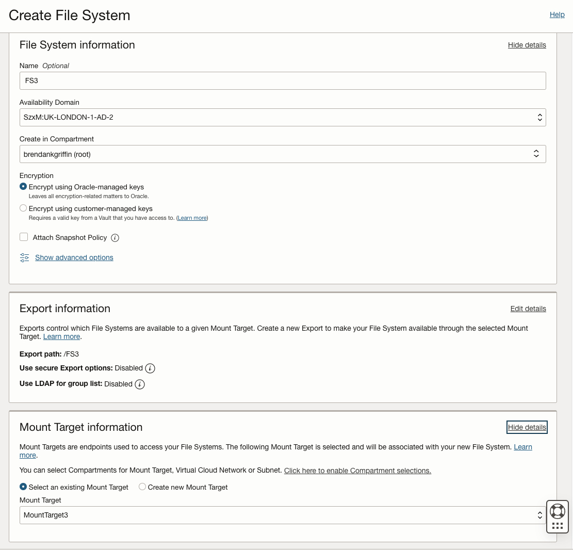Click the grid icon in the help widget
Image resolution: width=573 pixels, height=550 pixels.
pyautogui.click(x=558, y=525)
